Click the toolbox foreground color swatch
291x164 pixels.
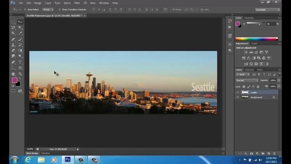(15, 80)
